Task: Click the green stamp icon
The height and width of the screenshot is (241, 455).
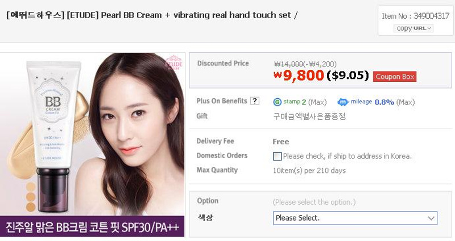Action: pyautogui.click(x=278, y=102)
